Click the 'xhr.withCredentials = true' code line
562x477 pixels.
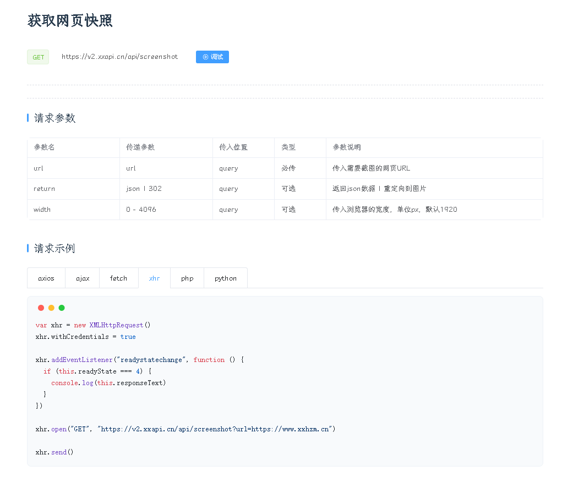pos(86,337)
